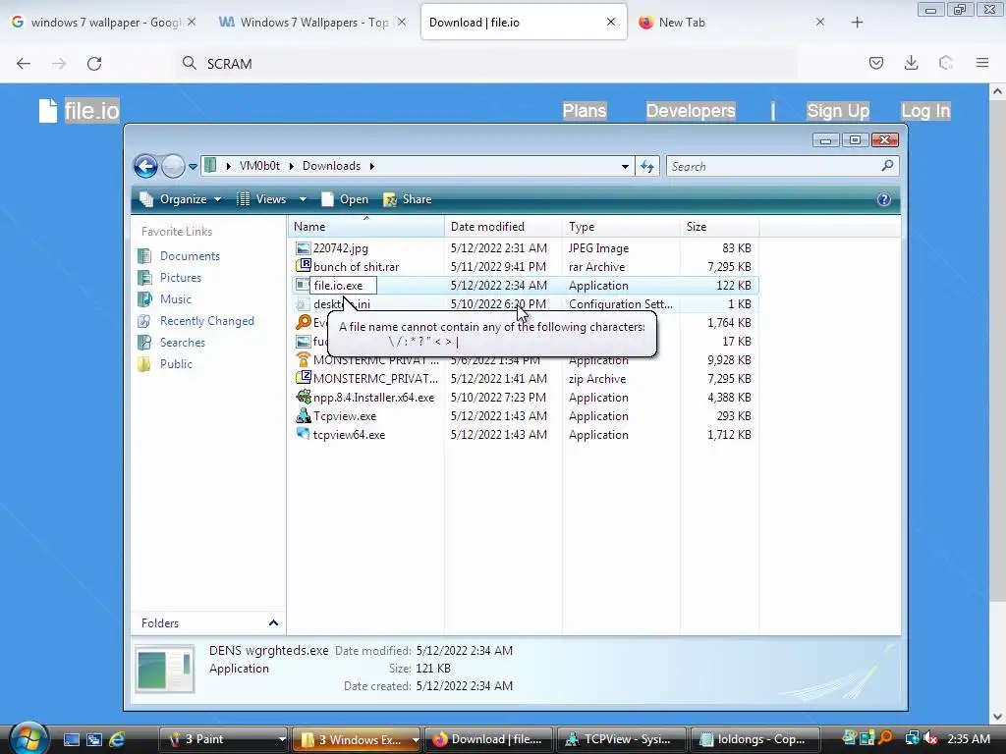Expand the Views dropdown arrow
1006x754 pixels.
coord(303,199)
